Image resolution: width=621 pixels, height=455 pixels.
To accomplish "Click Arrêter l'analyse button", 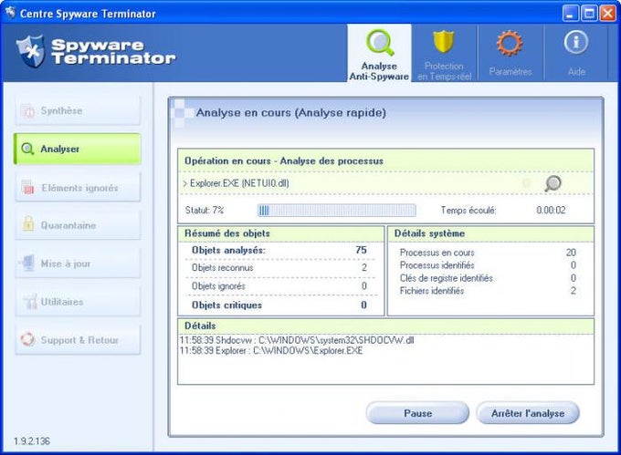I will [528, 413].
